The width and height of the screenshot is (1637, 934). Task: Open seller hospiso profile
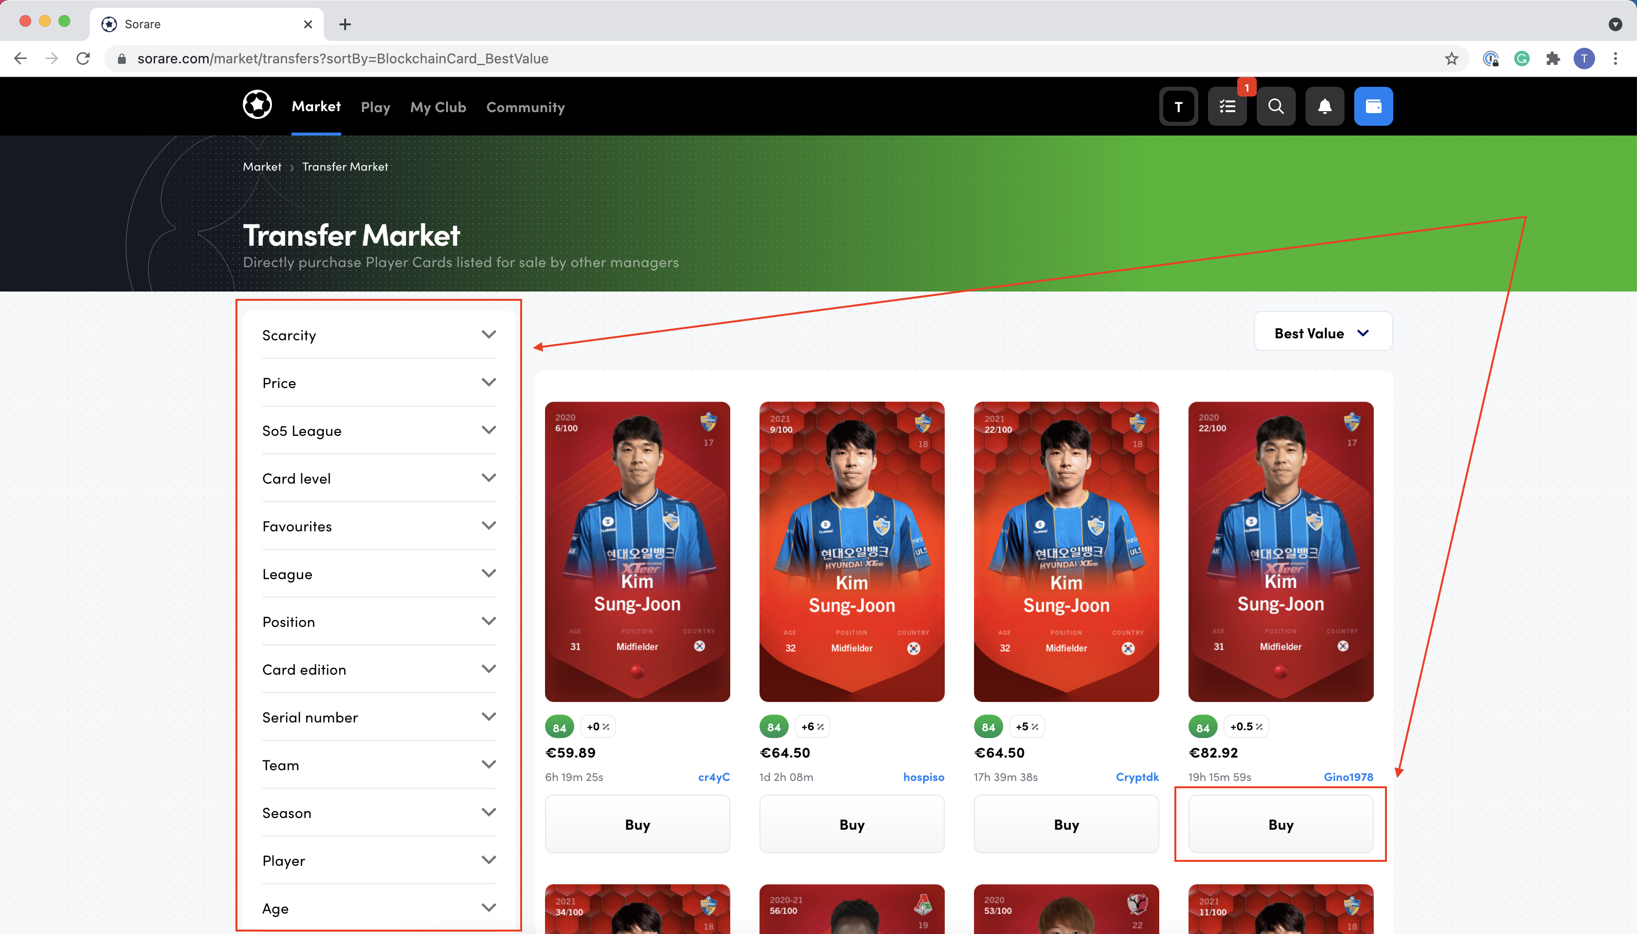point(923,777)
